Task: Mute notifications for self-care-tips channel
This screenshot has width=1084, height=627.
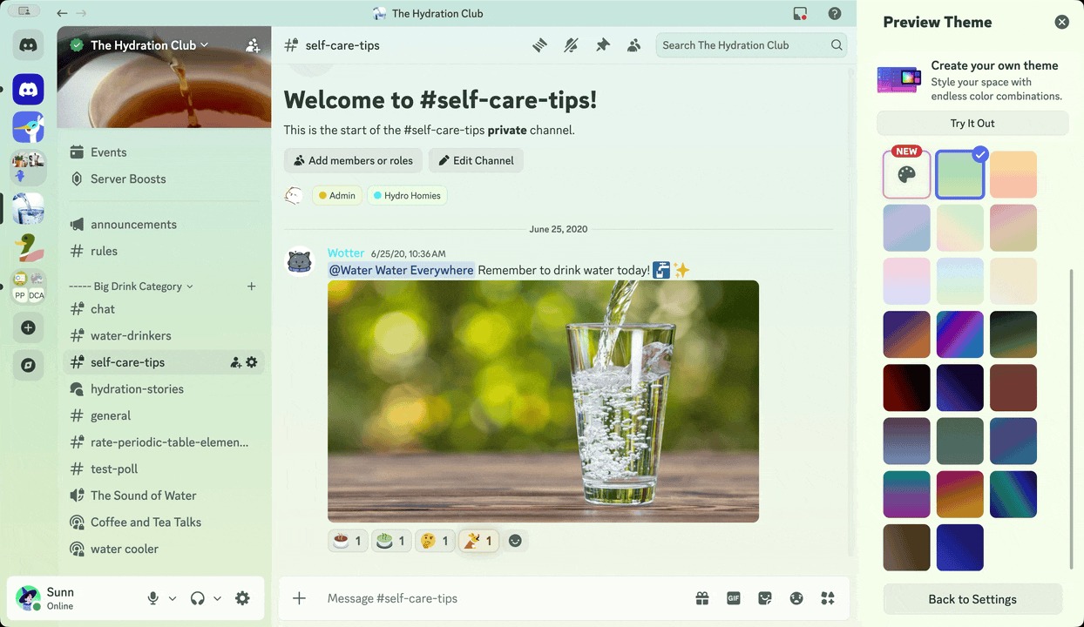Action: click(571, 44)
